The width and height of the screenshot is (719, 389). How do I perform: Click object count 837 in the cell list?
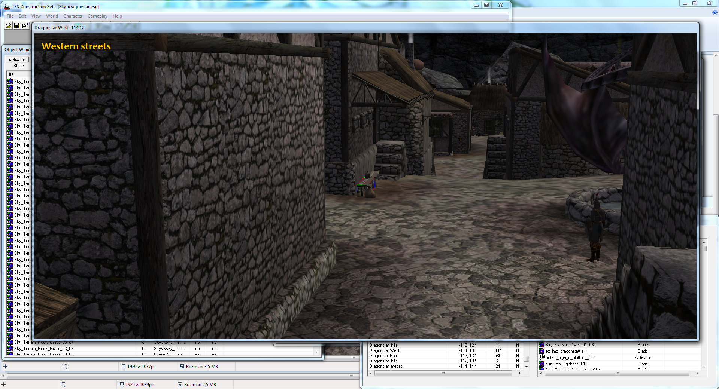pyautogui.click(x=498, y=350)
